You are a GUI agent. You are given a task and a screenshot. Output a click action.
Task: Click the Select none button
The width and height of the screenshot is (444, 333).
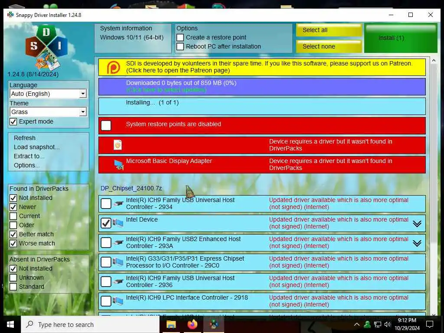tap(329, 46)
